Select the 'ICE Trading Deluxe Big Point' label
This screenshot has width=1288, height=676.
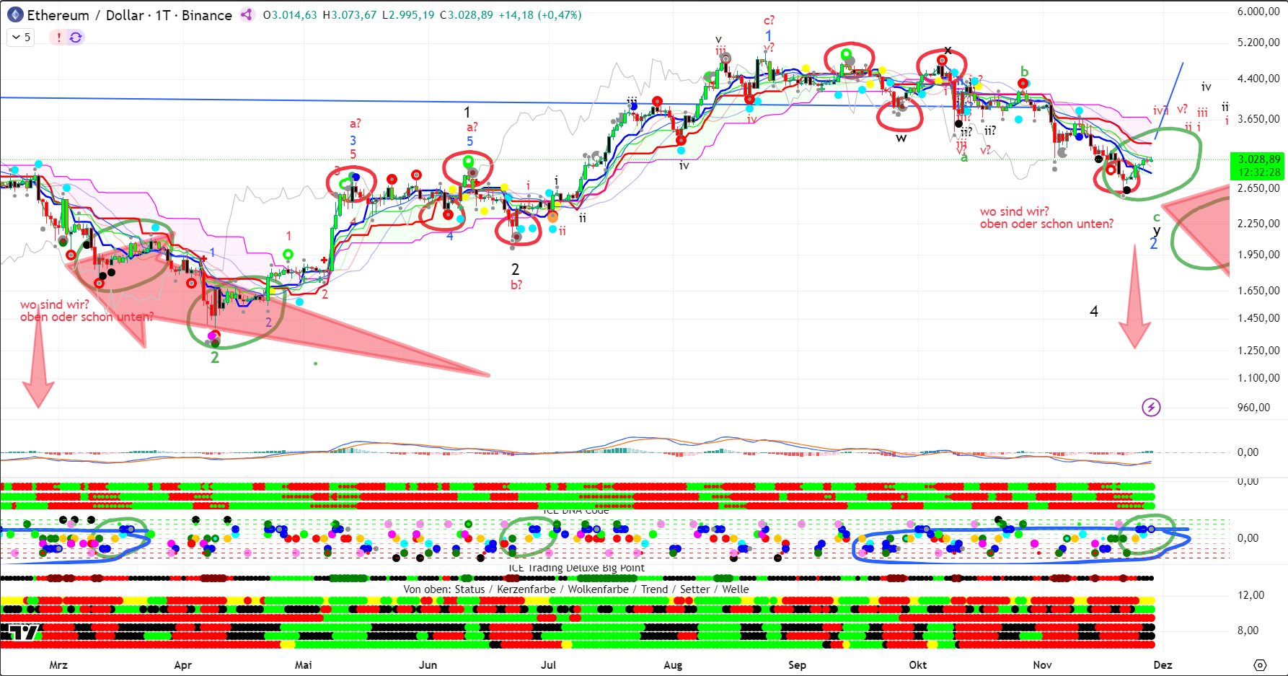pyautogui.click(x=575, y=568)
